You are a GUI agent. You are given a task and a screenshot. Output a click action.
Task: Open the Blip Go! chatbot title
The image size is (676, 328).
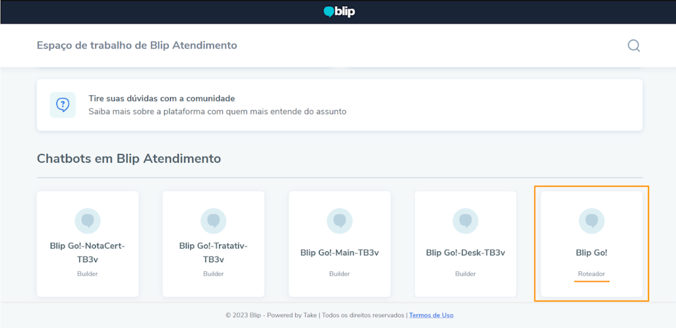[591, 253]
